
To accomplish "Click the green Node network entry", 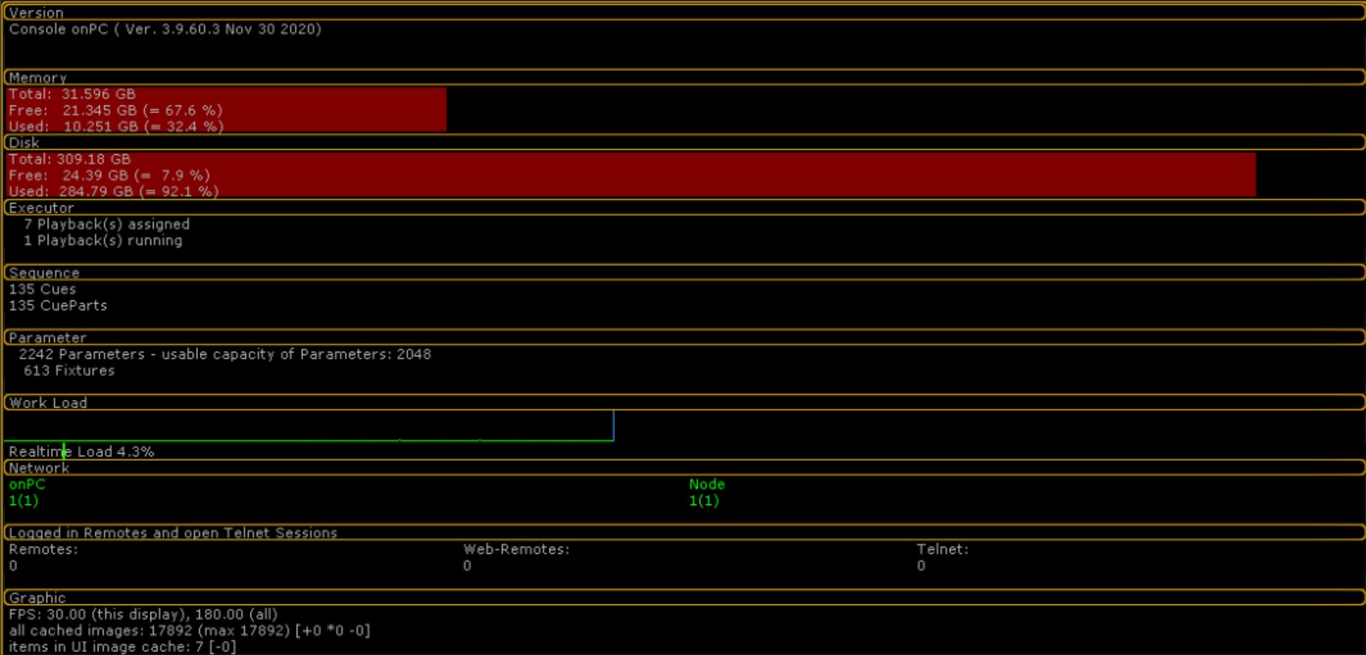I will (707, 484).
